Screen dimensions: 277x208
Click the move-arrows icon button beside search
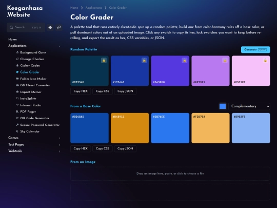click(50, 27)
